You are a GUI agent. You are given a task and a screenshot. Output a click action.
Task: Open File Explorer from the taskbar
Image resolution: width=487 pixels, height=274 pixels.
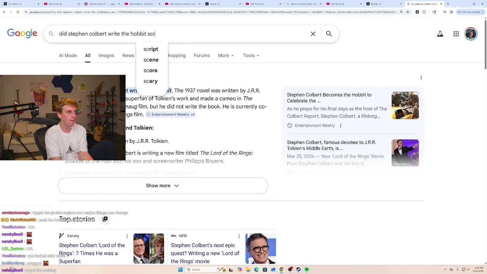[x=248, y=269]
